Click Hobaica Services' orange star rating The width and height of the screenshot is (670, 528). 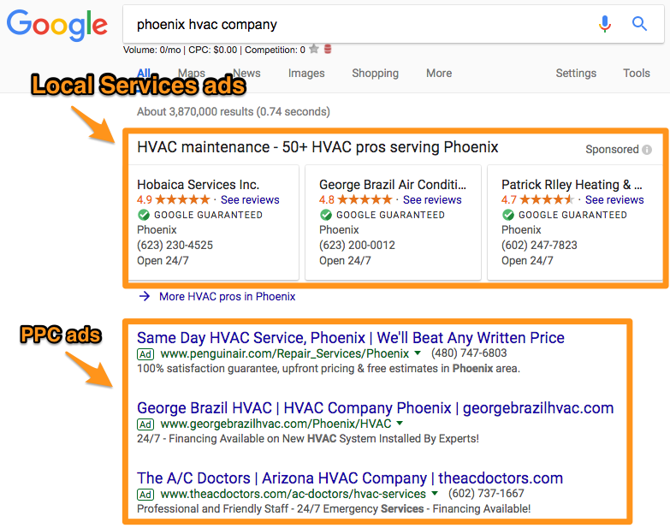click(182, 199)
